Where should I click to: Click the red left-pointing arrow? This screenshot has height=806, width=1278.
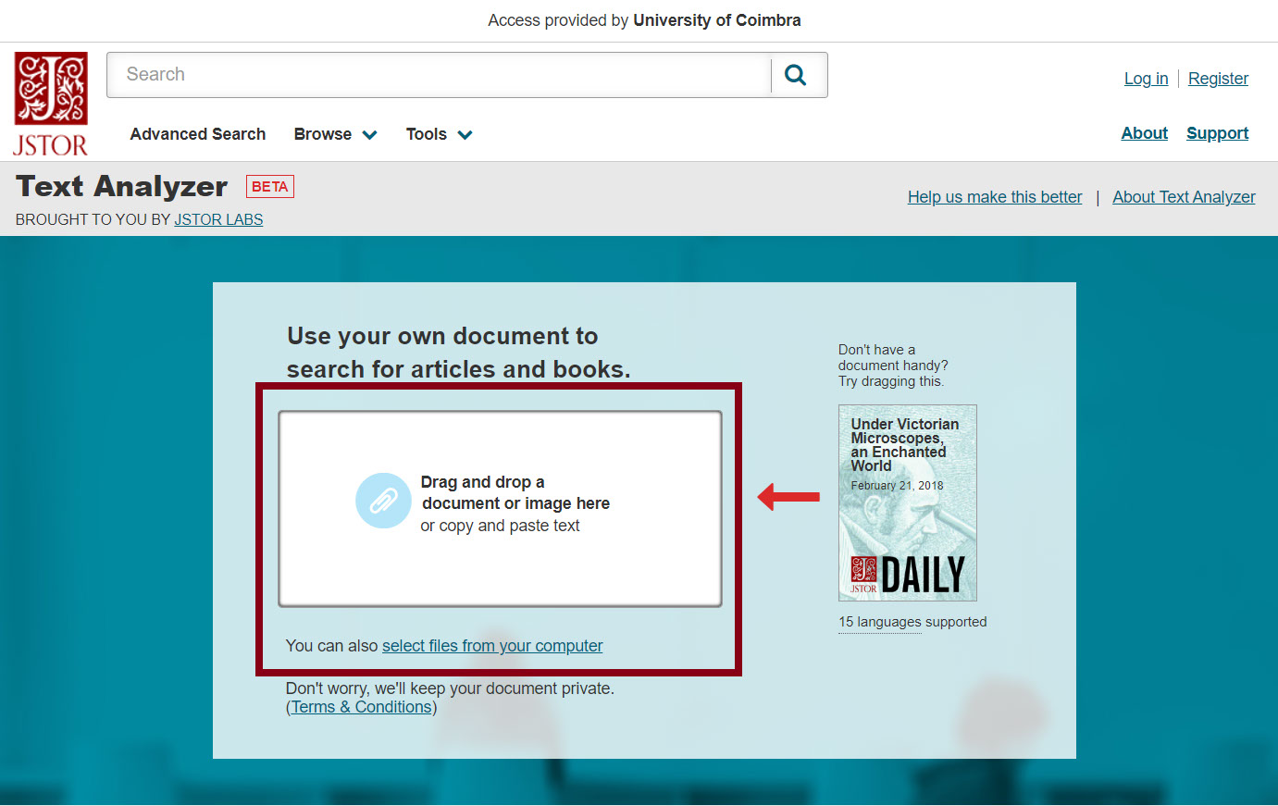coord(788,497)
